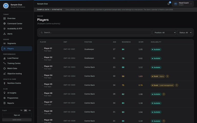197x123 pixels.
Task: Click the AVAILABILITY column header
Action: (156, 42)
